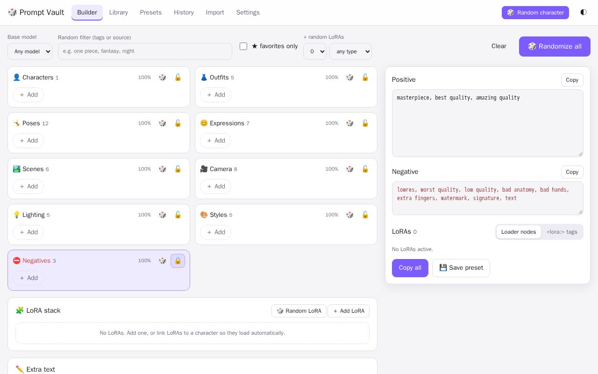Open the Presets tab
598x374 pixels.
[151, 13]
